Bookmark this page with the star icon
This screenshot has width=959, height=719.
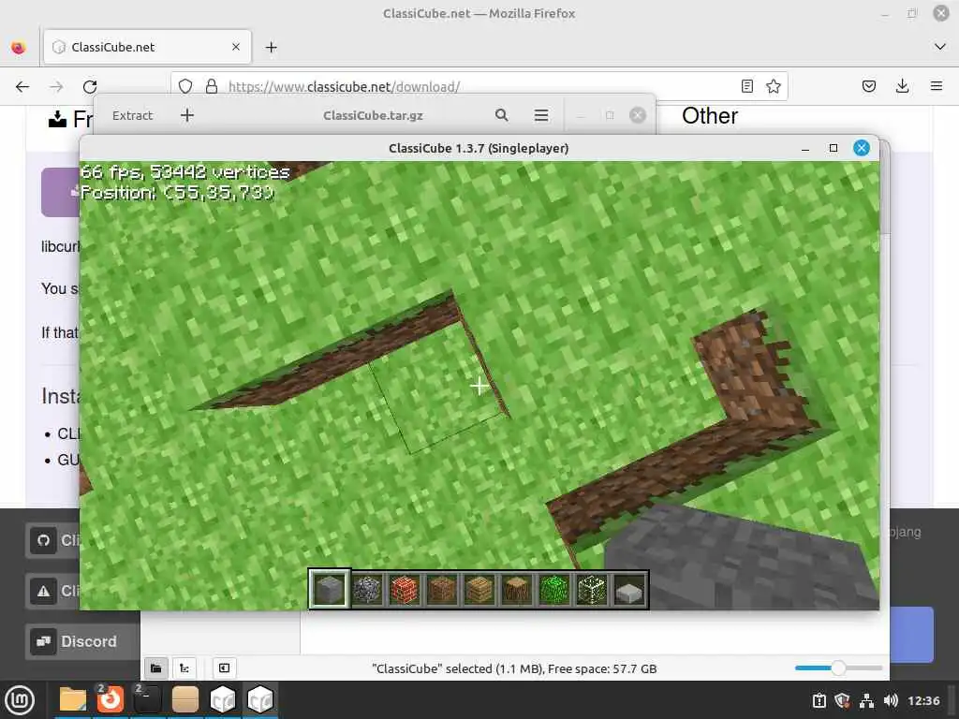(x=773, y=86)
